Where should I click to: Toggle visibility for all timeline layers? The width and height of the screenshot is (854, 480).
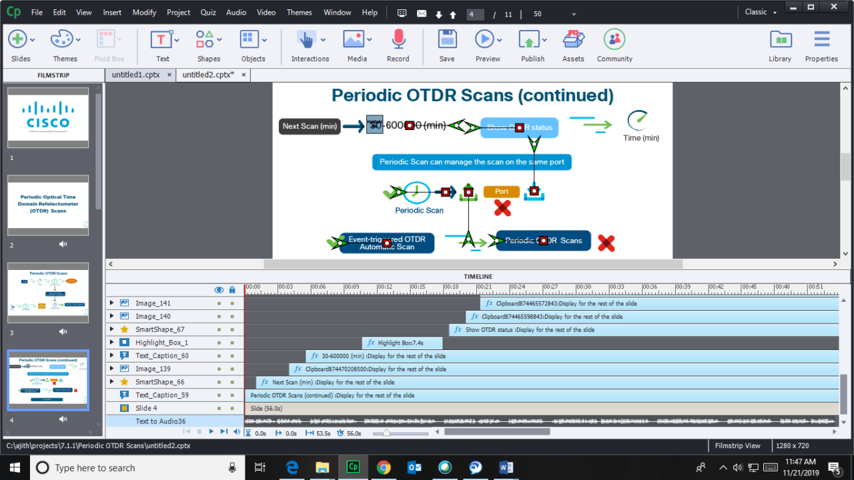click(x=219, y=289)
